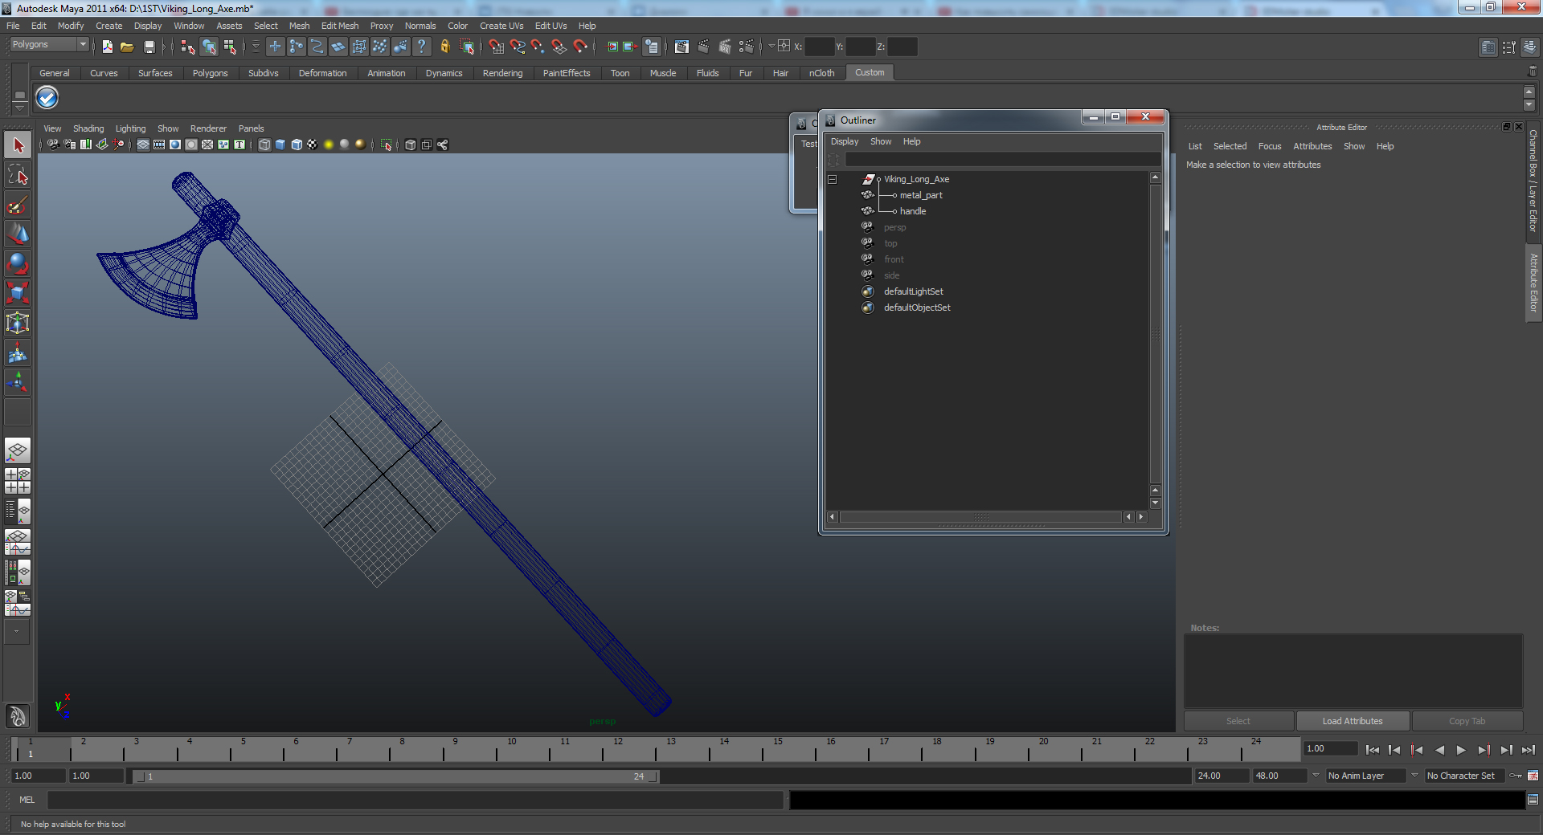This screenshot has height=835, width=1543.
Task: Choose the Move tool in toolbox
Action: click(18, 234)
